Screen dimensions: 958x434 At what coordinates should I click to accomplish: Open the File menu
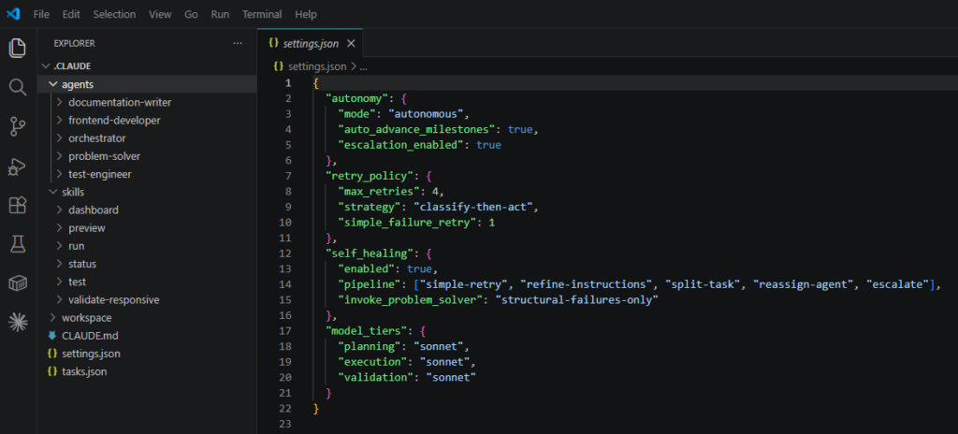click(41, 14)
